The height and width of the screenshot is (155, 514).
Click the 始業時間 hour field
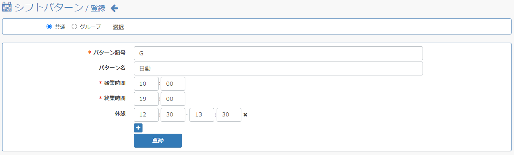point(146,84)
